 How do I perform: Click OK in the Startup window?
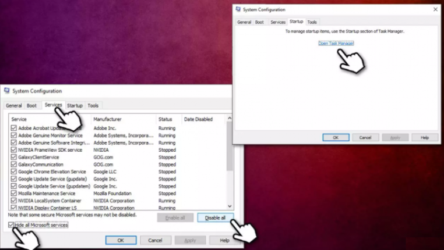tap(336, 138)
